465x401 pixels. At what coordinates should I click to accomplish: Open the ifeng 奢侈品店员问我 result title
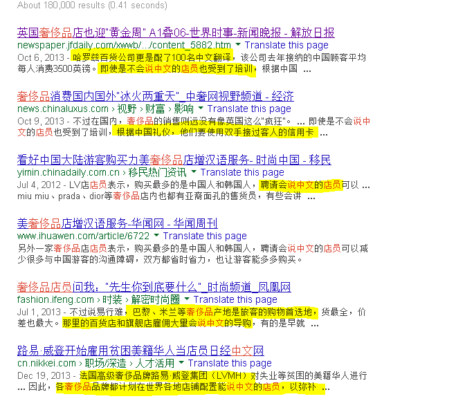tap(154, 287)
